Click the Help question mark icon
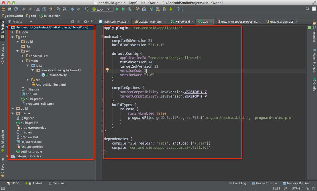The width and height of the screenshot is (317, 191). [178, 9]
